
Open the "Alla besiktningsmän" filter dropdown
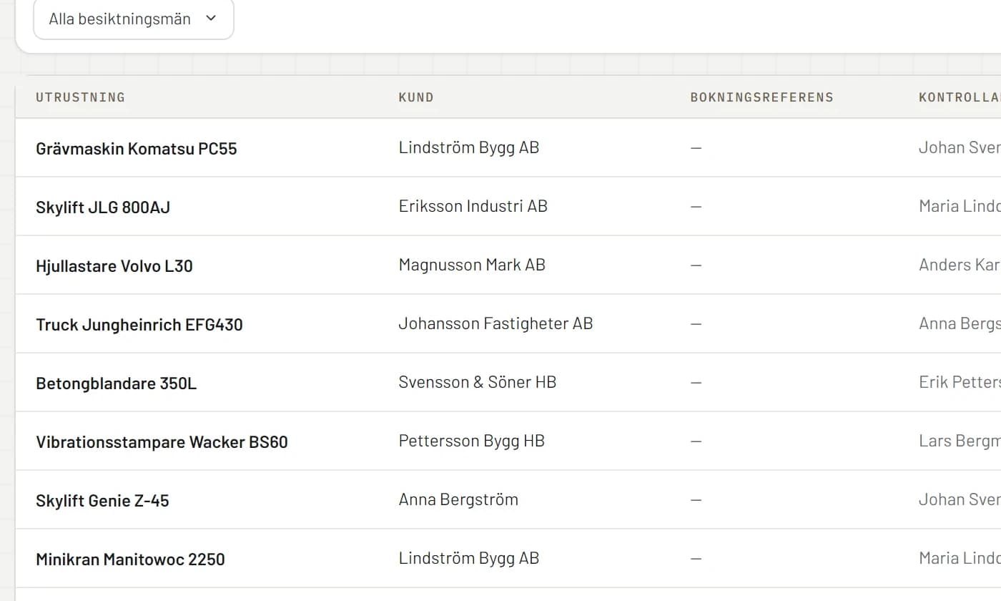(134, 19)
